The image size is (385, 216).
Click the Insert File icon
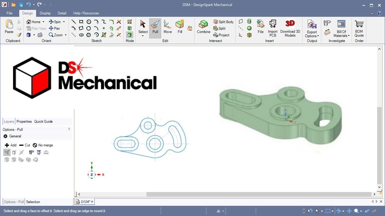click(260, 27)
